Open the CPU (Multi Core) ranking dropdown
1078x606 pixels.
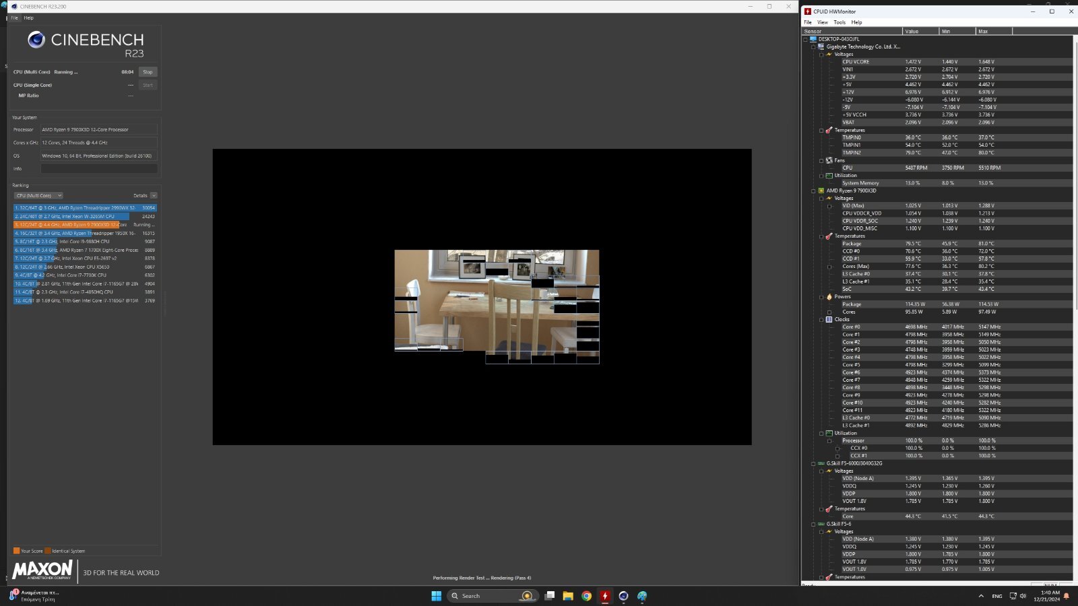[38, 195]
